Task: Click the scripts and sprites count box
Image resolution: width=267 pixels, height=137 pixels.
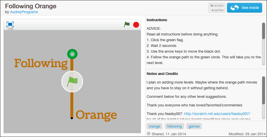Action: point(217,8)
